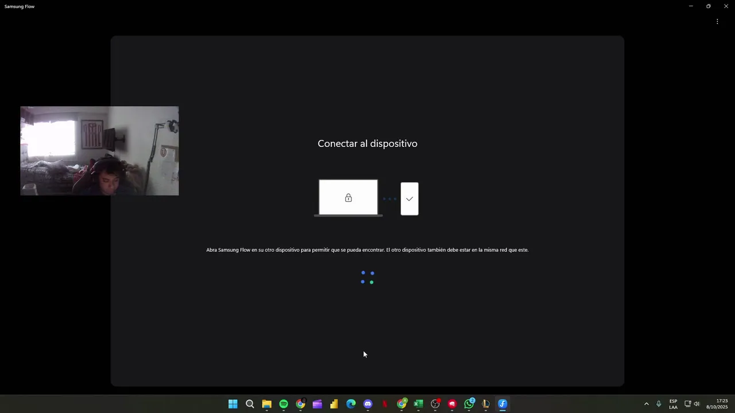The height and width of the screenshot is (413, 735).
Task: Open Microsoft Edge from taskbar
Action: point(351,404)
